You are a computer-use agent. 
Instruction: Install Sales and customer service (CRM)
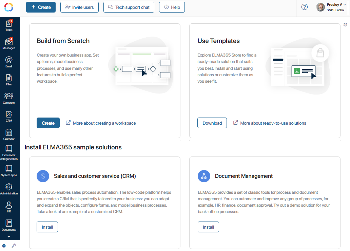click(x=47, y=227)
